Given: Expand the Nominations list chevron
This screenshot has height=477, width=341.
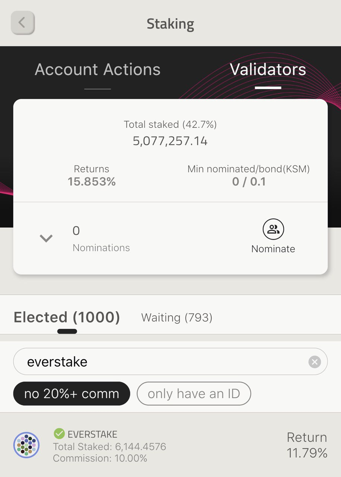Looking at the screenshot, I should pyautogui.click(x=46, y=238).
